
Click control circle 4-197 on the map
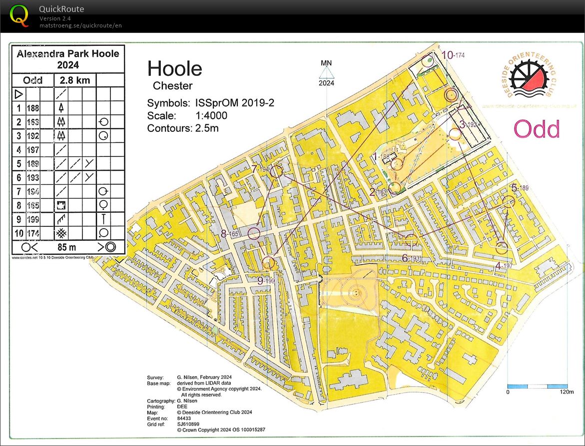click(x=502, y=248)
